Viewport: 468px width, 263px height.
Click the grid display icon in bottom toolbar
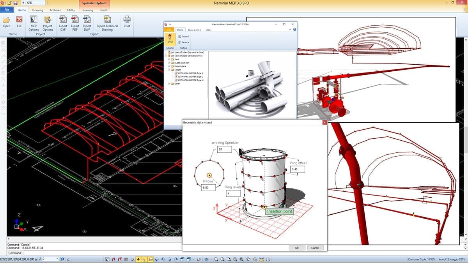coord(126,259)
